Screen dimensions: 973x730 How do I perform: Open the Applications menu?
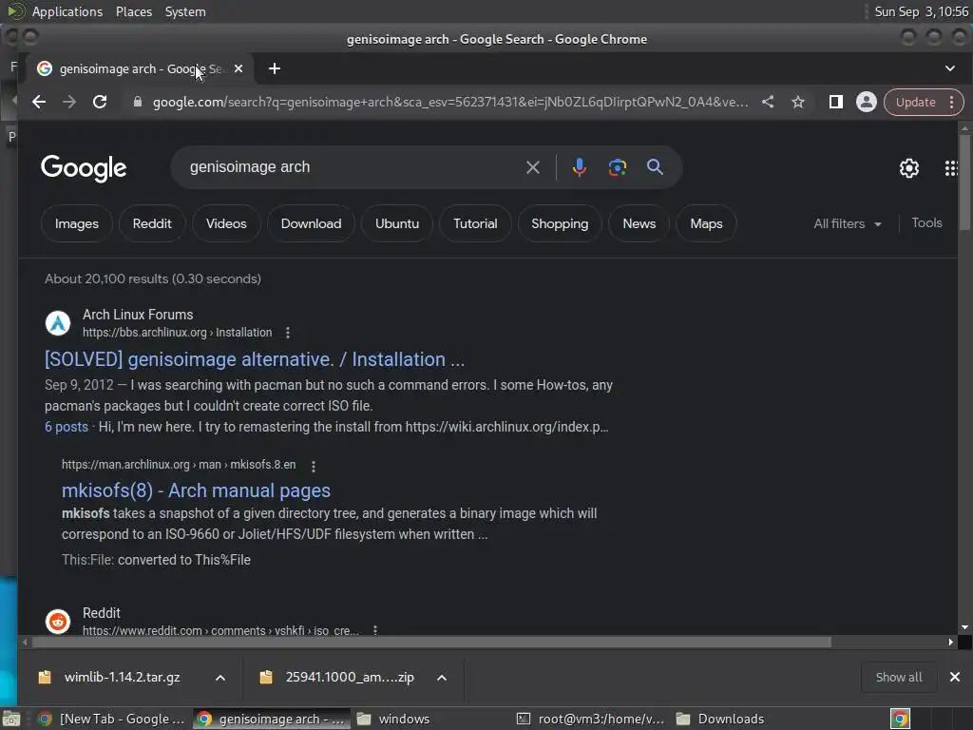click(x=67, y=11)
